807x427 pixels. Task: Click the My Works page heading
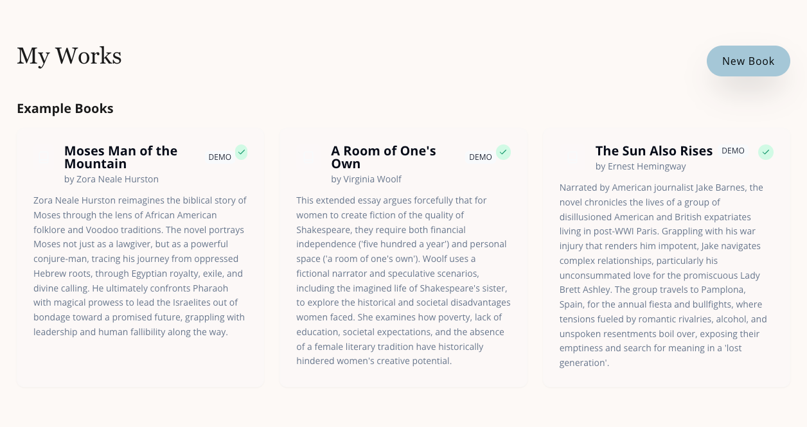(69, 56)
